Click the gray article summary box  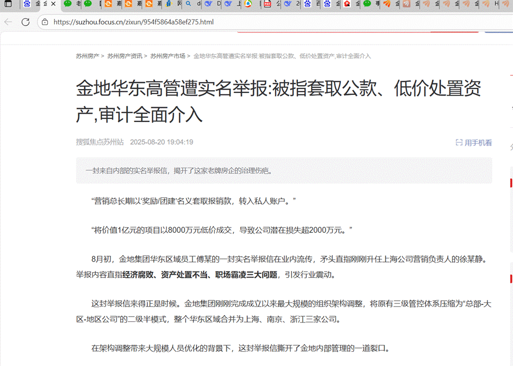(284, 171)
